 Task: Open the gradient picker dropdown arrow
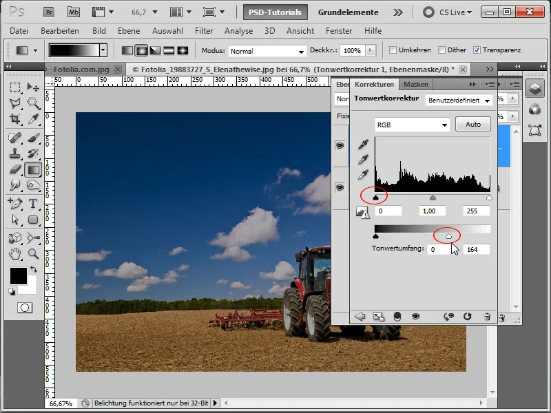pos(103,50)
